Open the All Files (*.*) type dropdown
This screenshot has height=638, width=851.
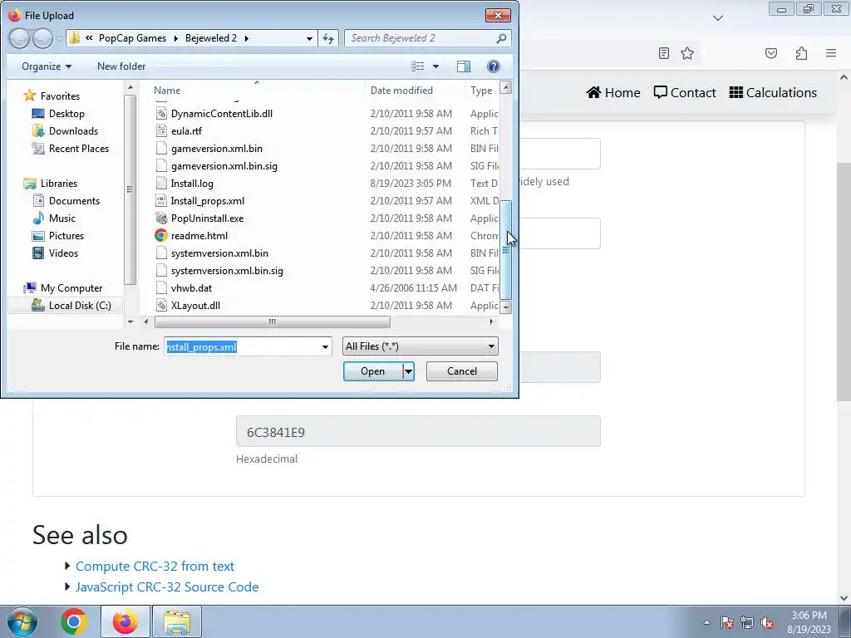[x=420, y=346]
